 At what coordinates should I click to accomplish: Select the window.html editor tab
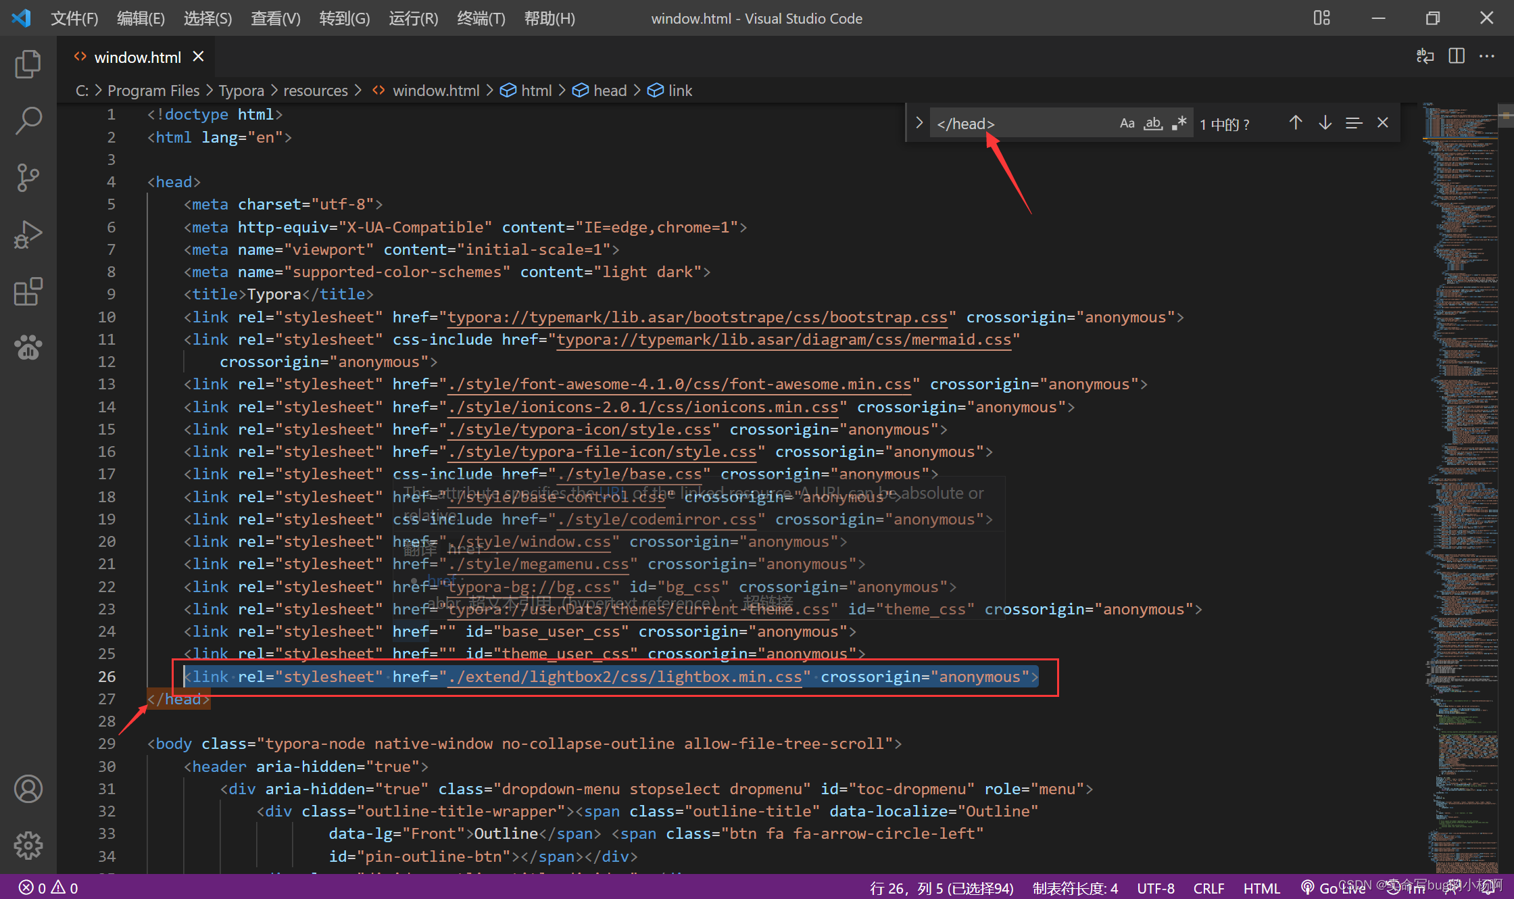coord(137,57)
